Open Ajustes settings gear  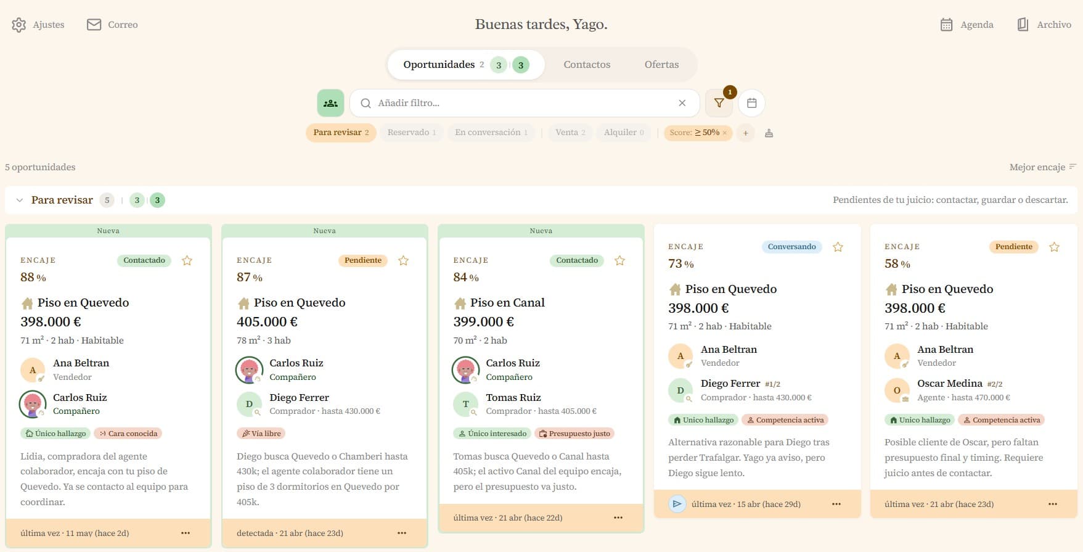[x=19, y=25]
